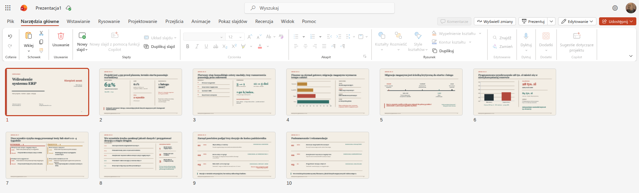Switch to the Projektowanie tab
The width and height of the screenshot is (639, 193).
(142, 21)
